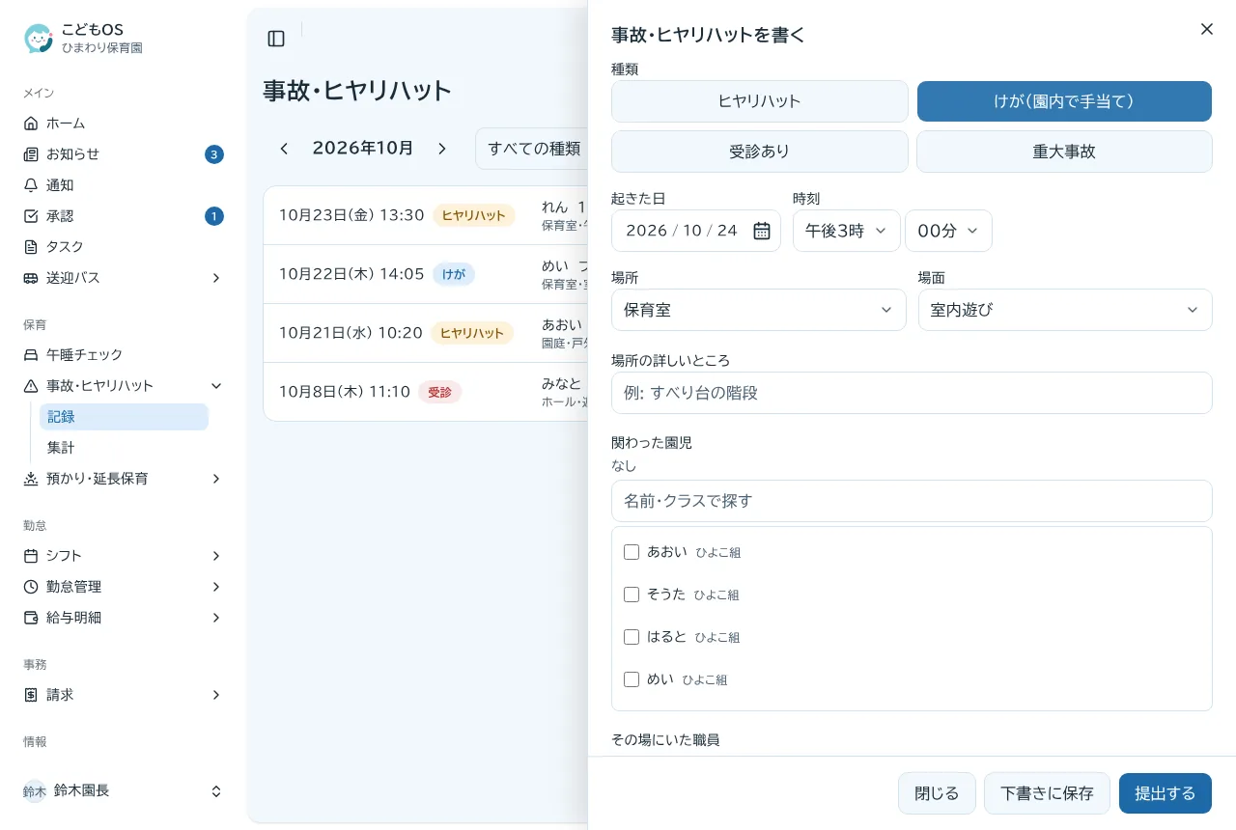
Task: Expand the 給与明細 chevron
Action: 216,618
